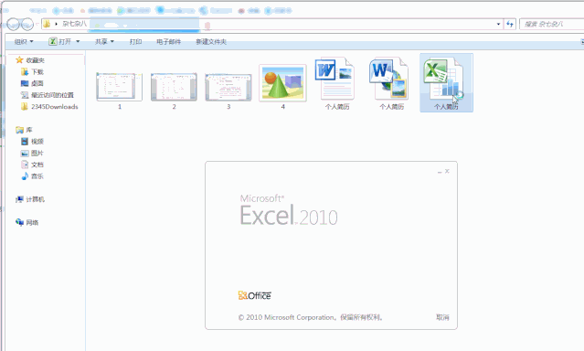Click the file name label 4
This screenshot has height=351, width=584.
tap(283, 107)
